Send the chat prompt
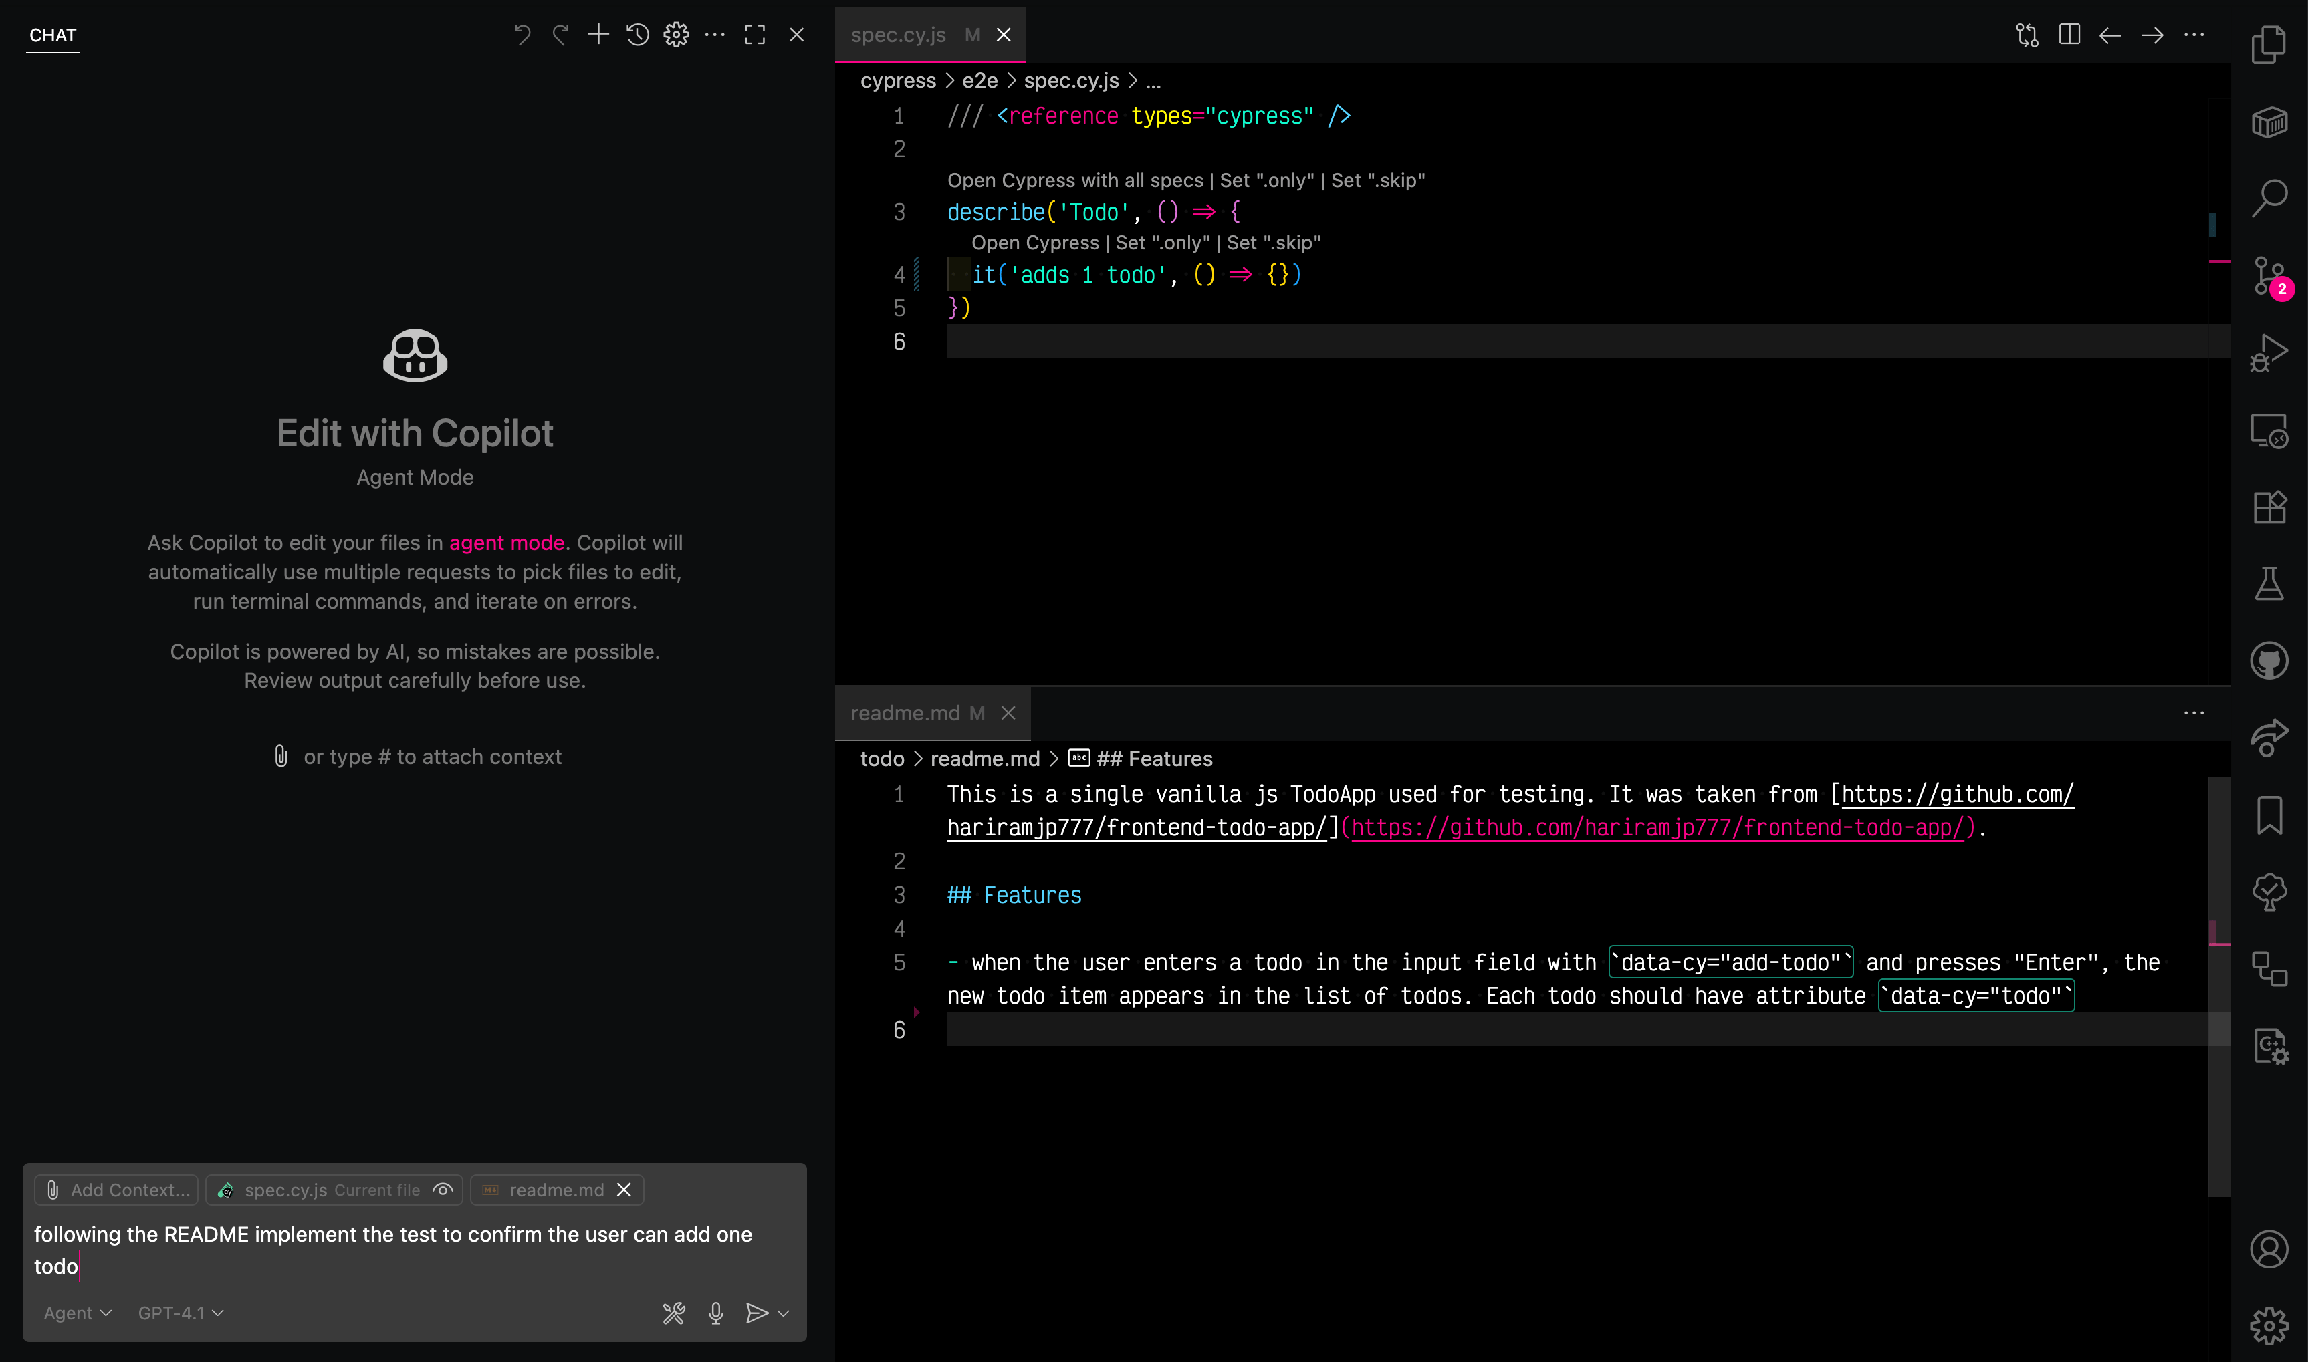The width and height of the screenshot is (2308, 1362). (756, 1313)
